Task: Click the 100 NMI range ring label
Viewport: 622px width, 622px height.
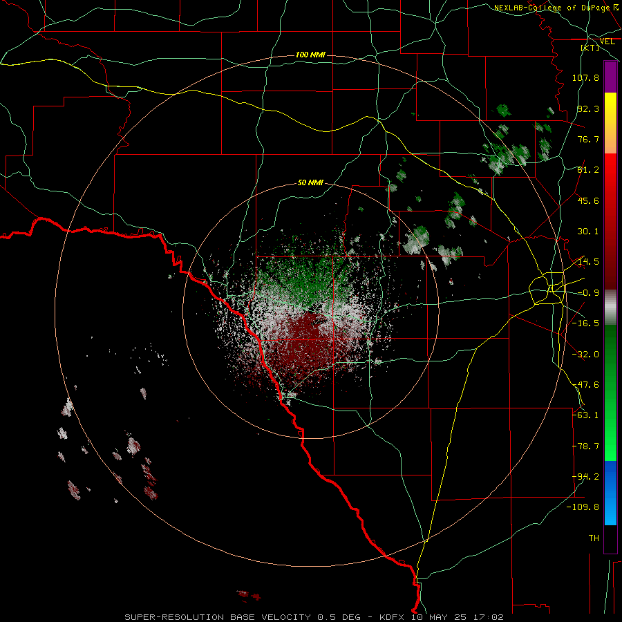Action: pyautogui.click(x=310, y=55)
